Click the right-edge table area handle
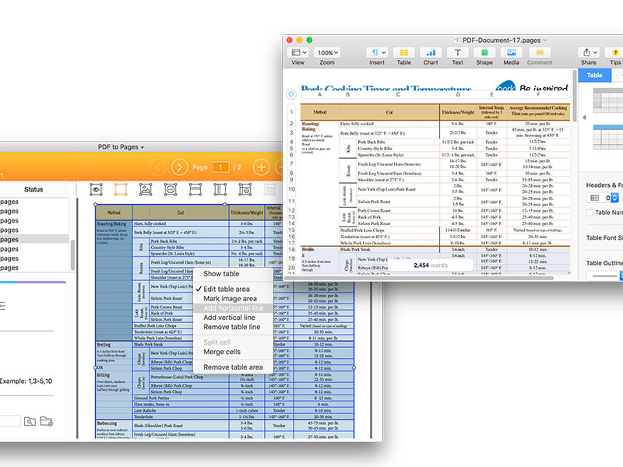This screenshot has width=623, height=467. [x=354, y=367]
